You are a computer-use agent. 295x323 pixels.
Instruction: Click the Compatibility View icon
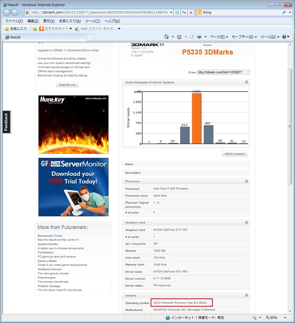(x=177, y=13)
